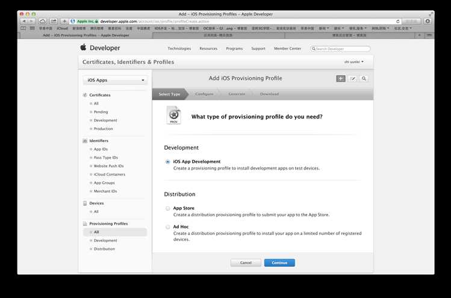Open Reading List from bookmarks bar
451x298 pixels.
tap(23, 28)
